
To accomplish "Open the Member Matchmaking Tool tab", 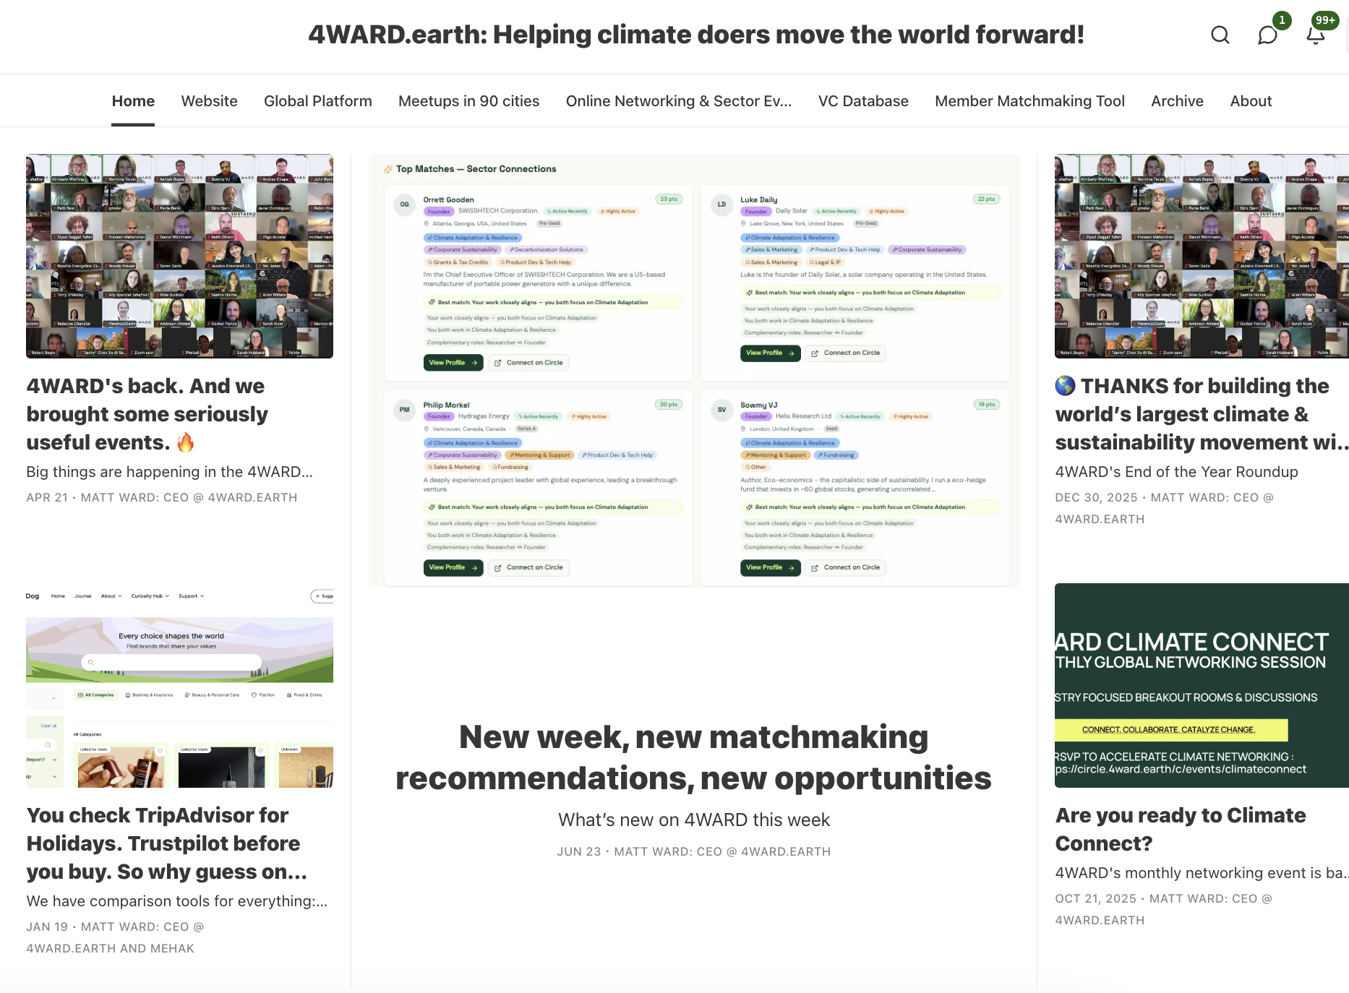I will coord(1029,101).
